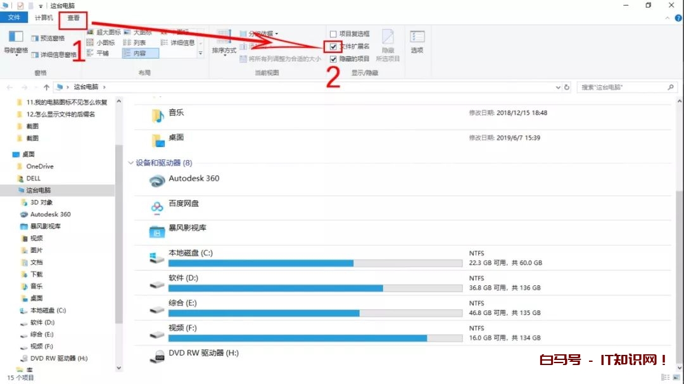Enable the 项目复选框 checkbox
The height and width of the screenshot is (384, 684).
click(333, 34)
